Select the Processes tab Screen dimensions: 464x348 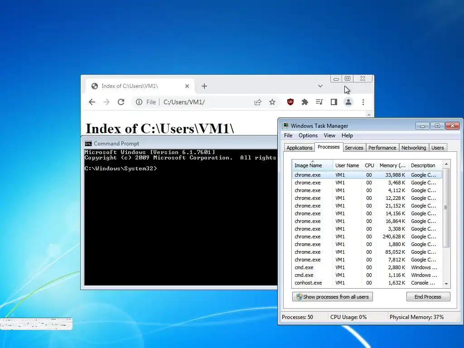(329, 147)
